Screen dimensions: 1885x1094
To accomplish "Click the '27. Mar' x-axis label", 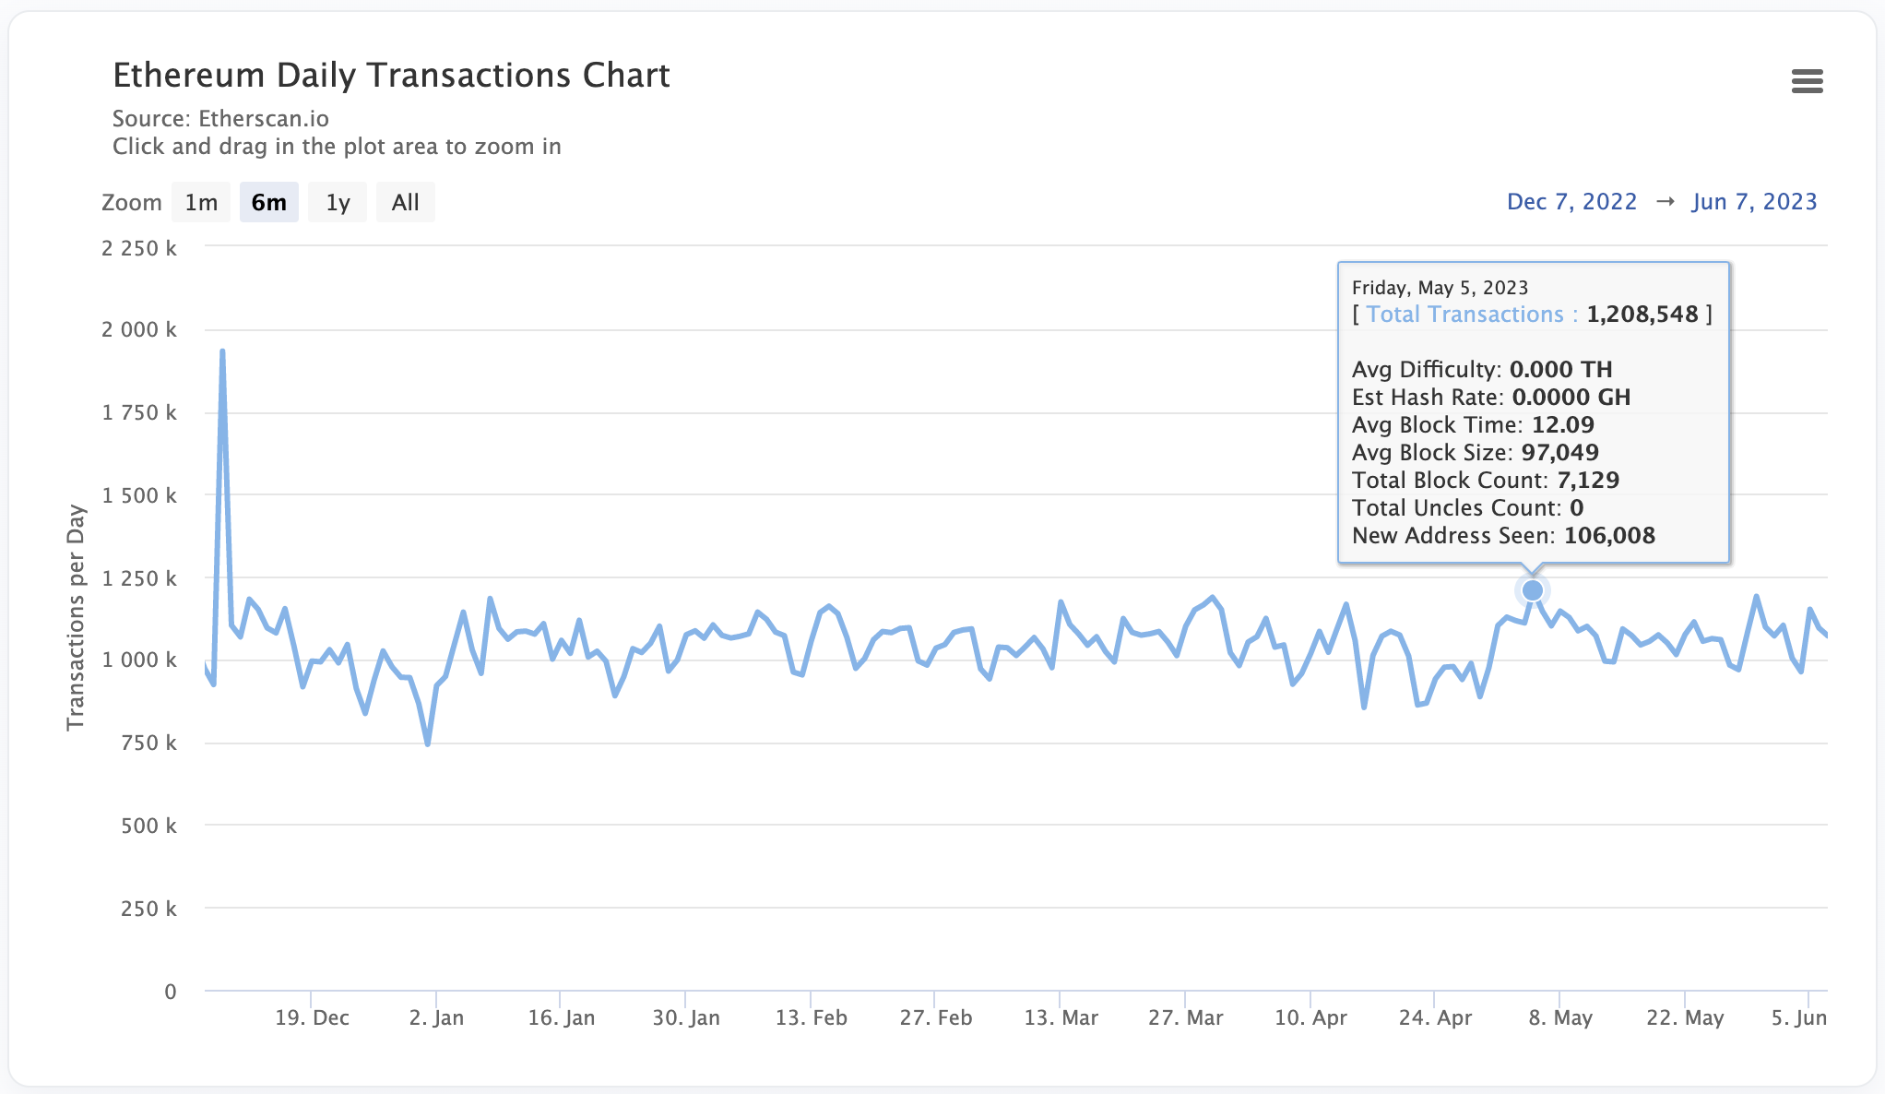I will 1185,1017.
